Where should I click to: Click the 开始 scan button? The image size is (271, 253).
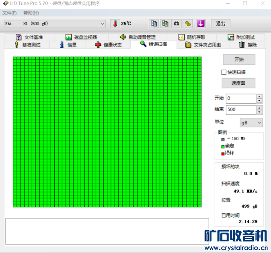[239, 59]
